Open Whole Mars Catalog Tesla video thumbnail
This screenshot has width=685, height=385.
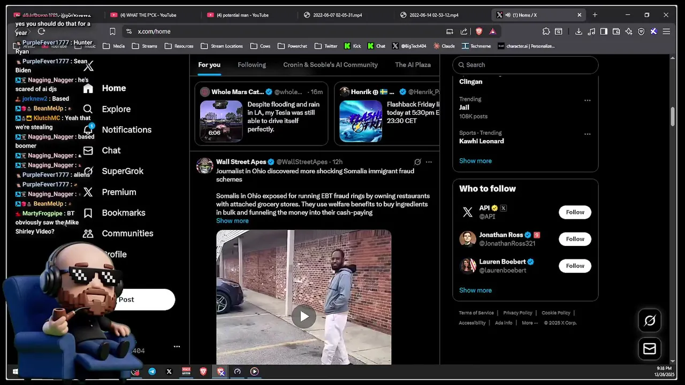[x=221, y=121]
